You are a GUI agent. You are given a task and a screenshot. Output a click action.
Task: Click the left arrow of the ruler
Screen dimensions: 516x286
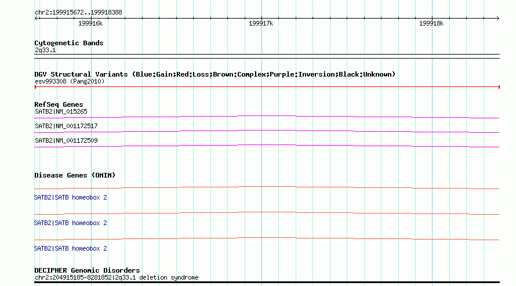(37, 19)
